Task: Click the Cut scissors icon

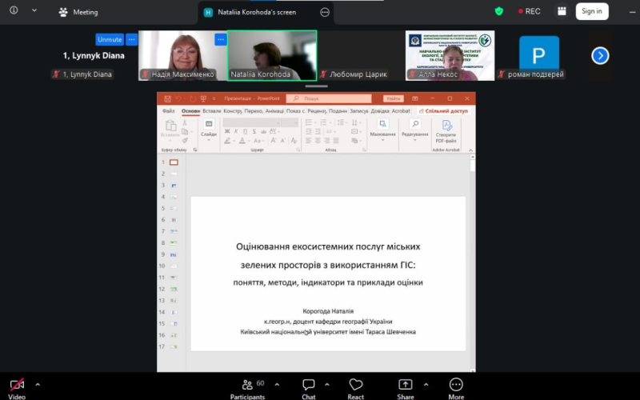Action: coord(185,122)
